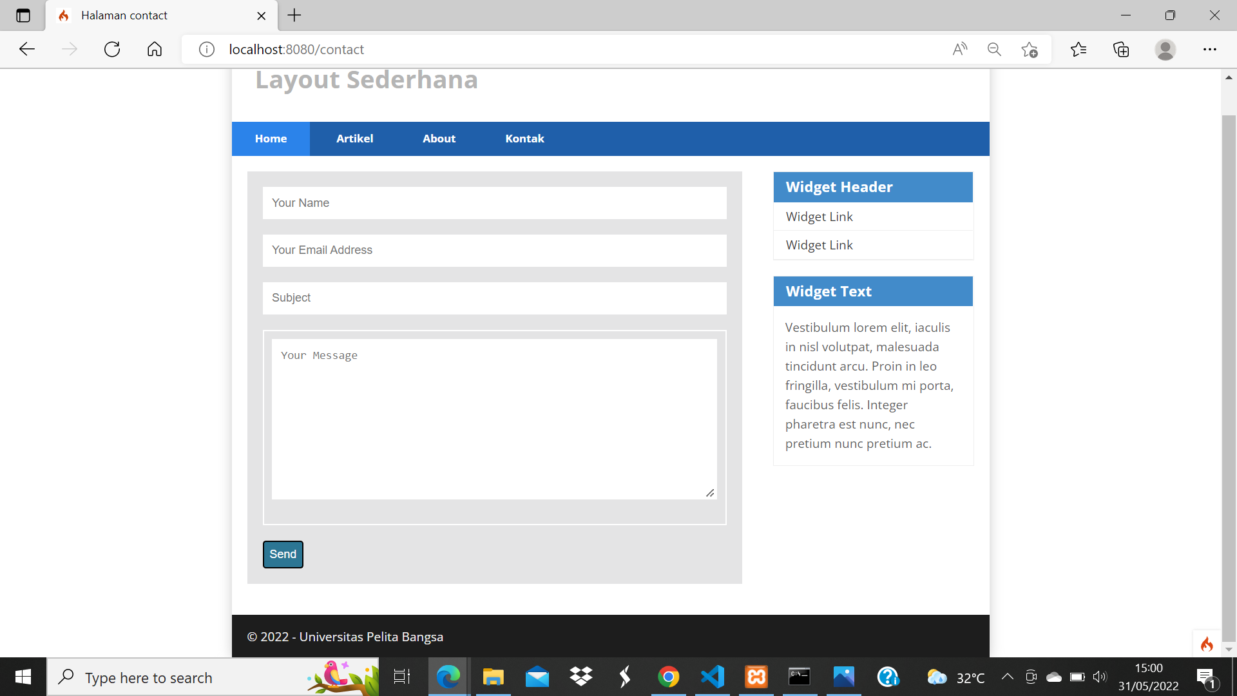Viewport: 1237px width, 696px height.
Task: Open the Artikel navigation menu item
Action: click(354, 139)
